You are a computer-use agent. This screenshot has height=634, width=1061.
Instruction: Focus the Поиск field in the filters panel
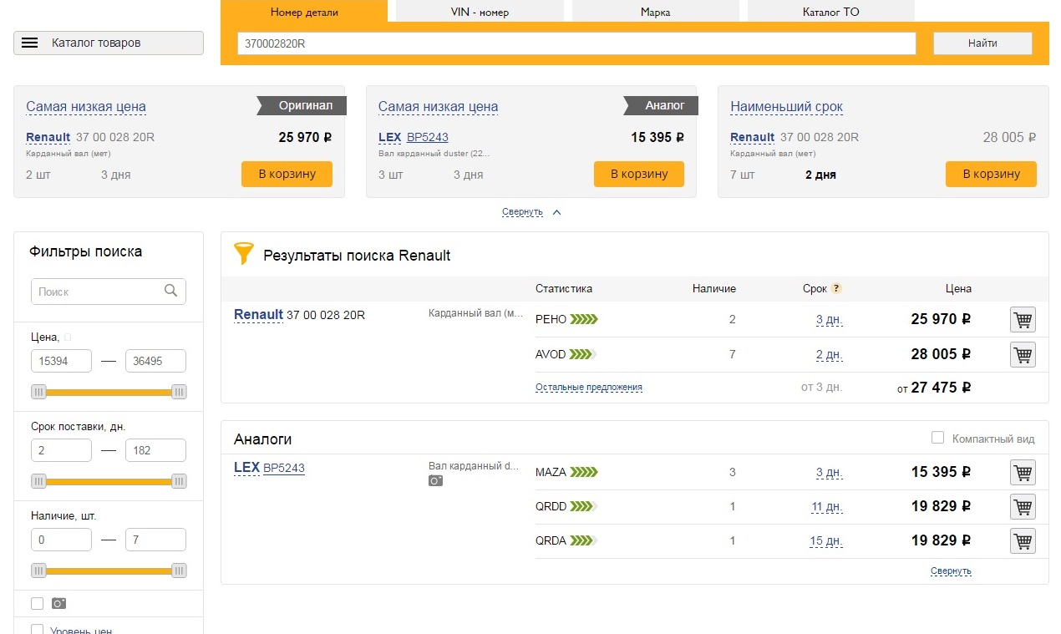coord(109,292)
